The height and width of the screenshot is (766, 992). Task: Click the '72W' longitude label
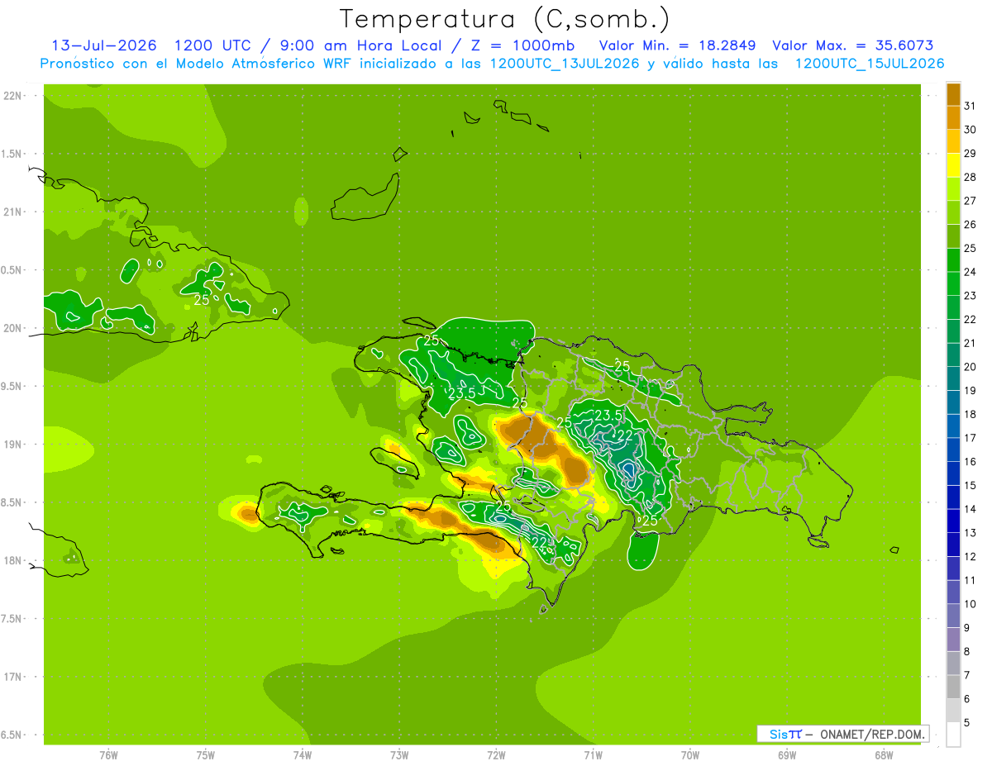pyautogui.click(x=496, y=754)
